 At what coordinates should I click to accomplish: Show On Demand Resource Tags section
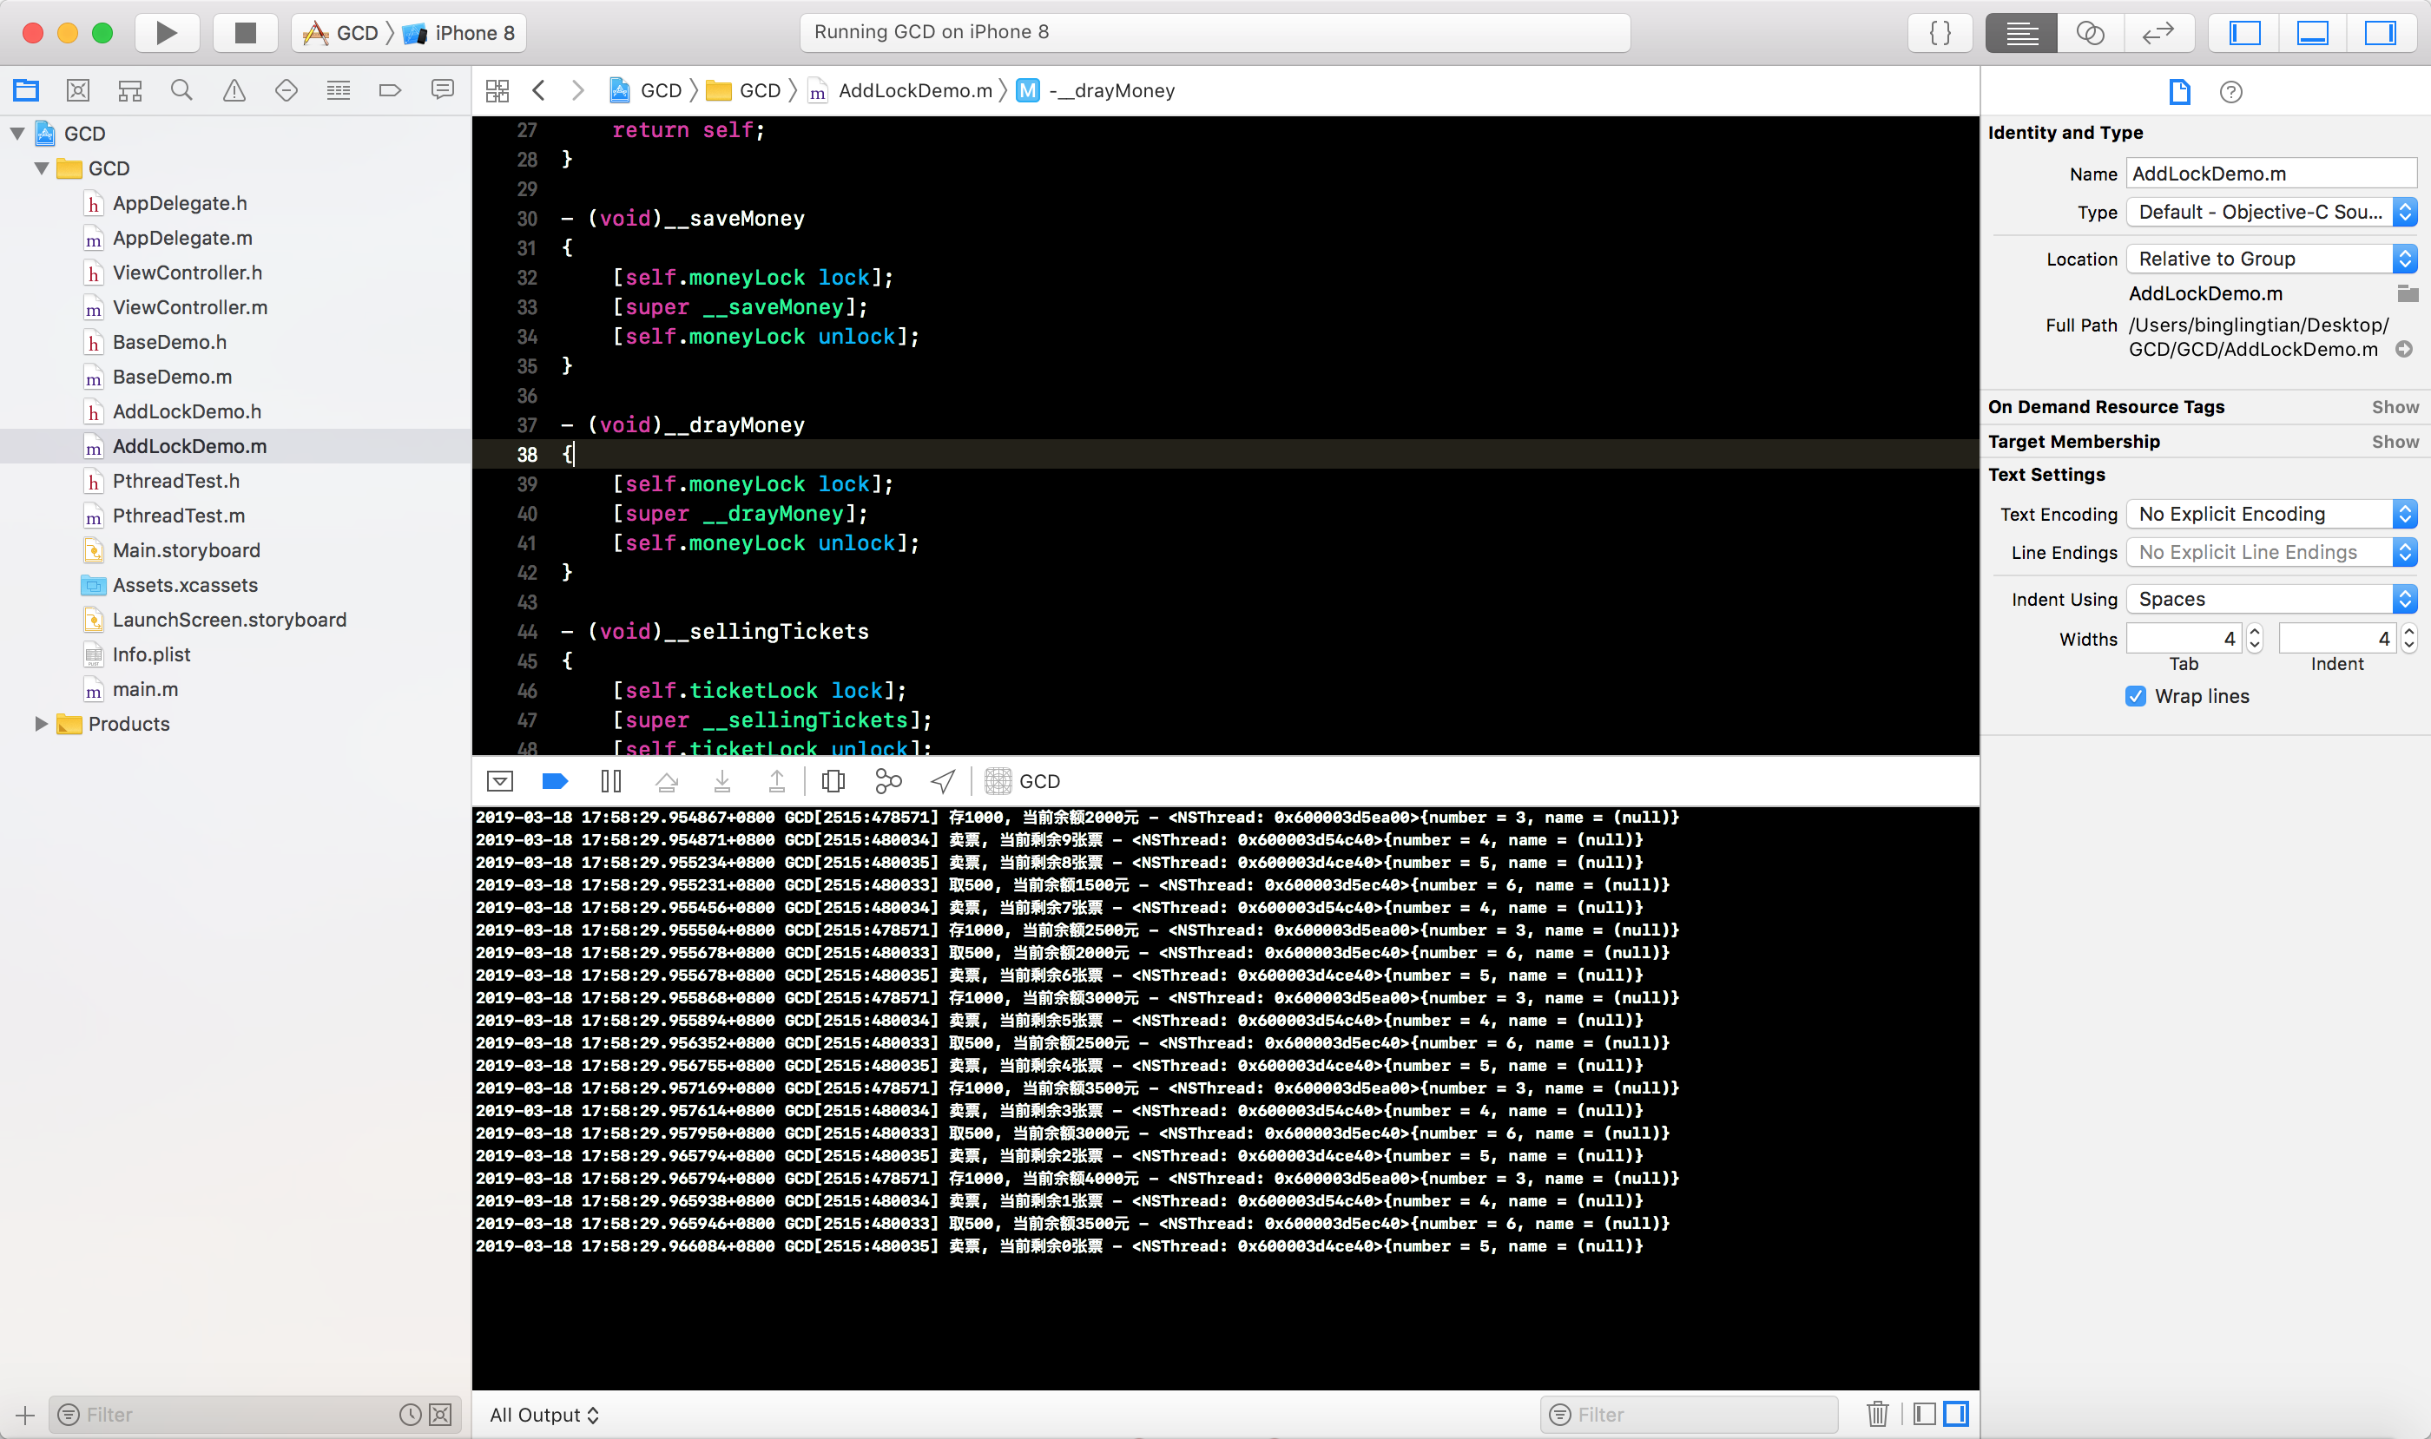pyautogui.click(x=2395, y=407)
